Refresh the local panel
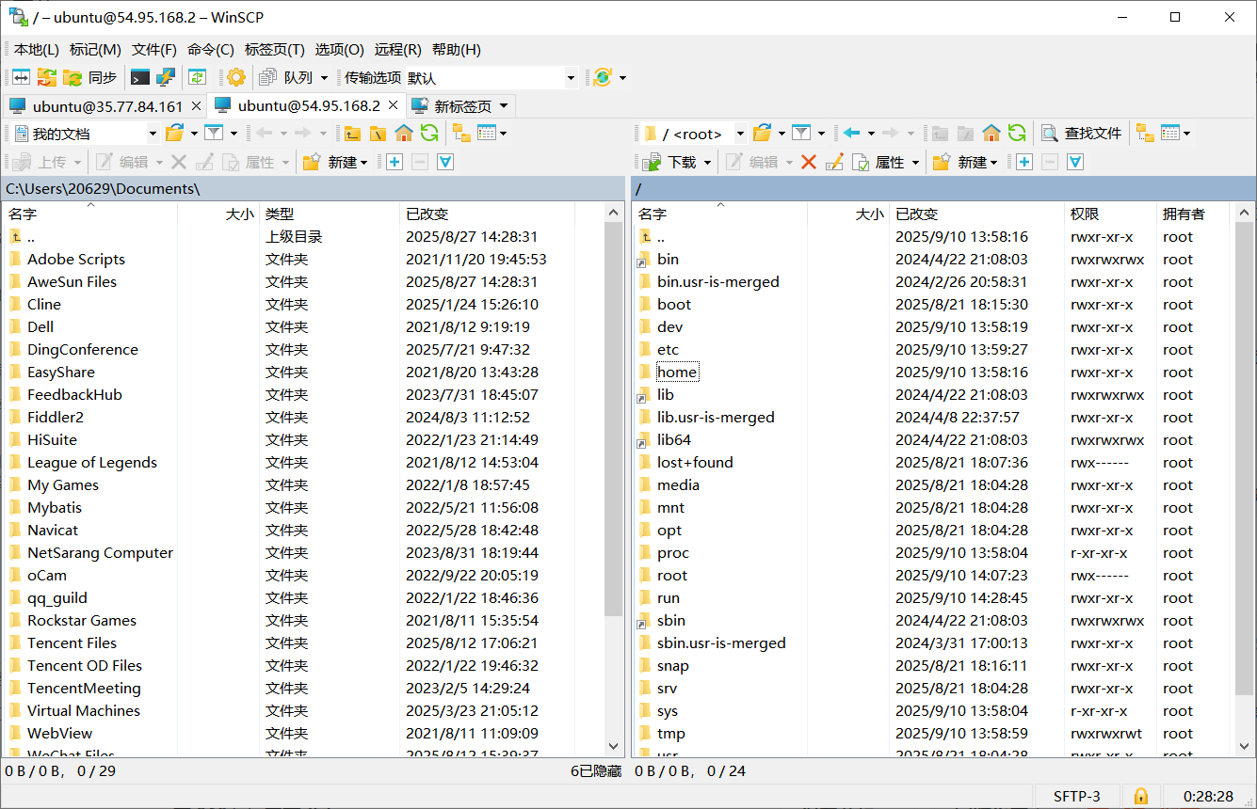 point(429,133)
